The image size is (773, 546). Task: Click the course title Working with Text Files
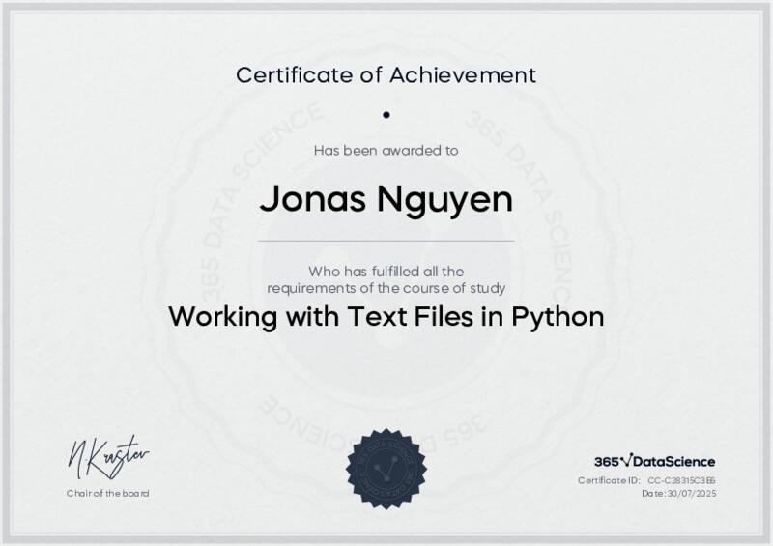coord(386,317)
